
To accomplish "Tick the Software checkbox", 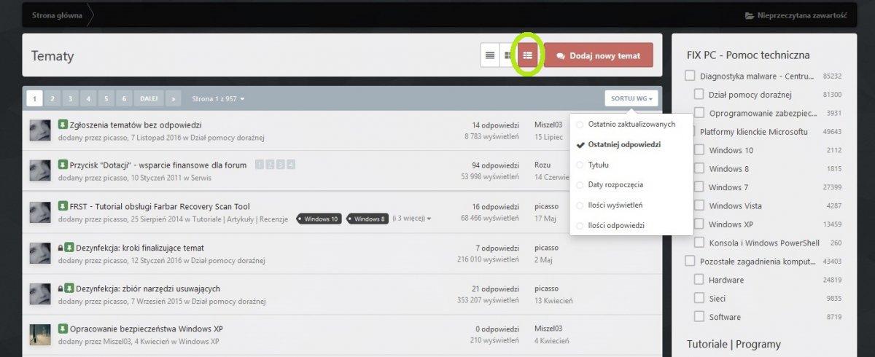I will click(699, 317).
